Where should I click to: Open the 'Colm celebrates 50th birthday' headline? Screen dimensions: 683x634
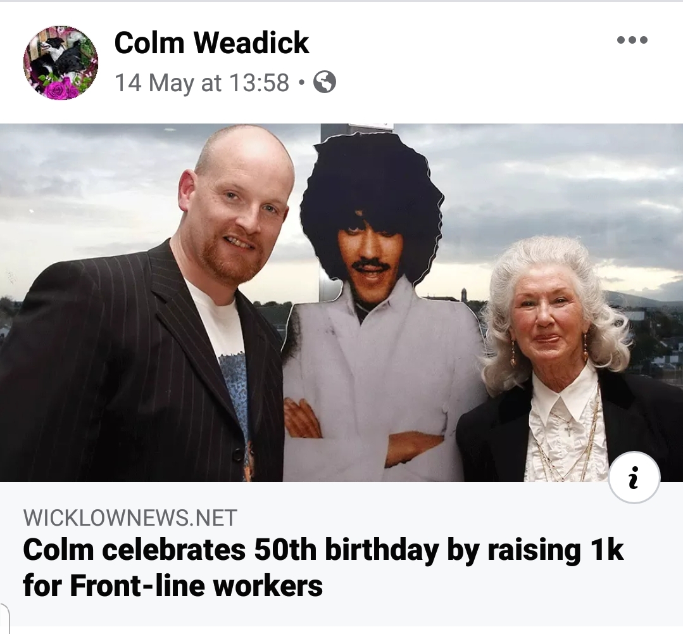(323, 550)
